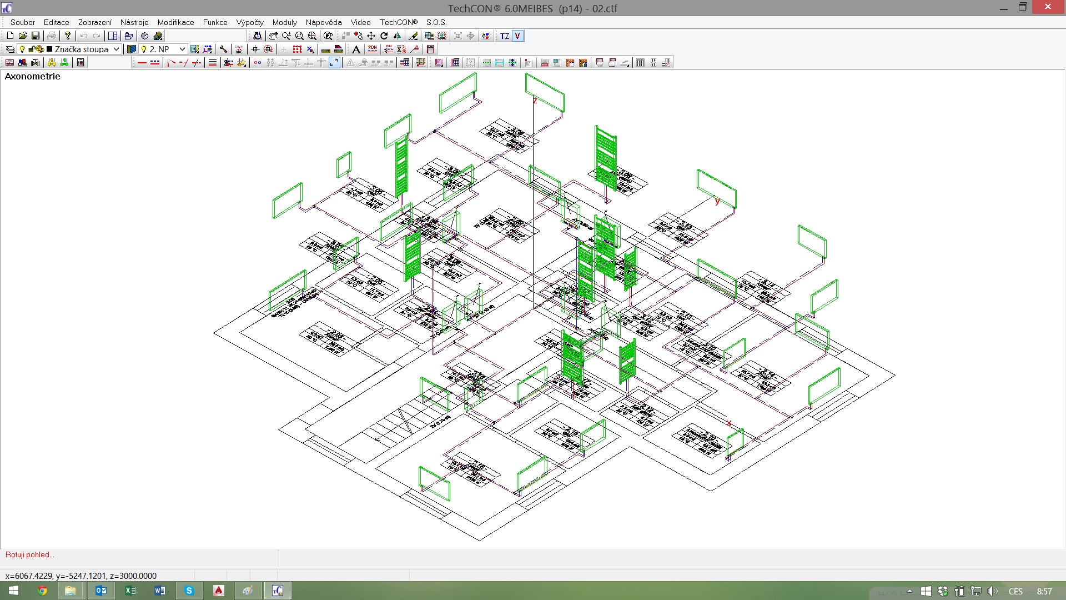Open the 2. NP floor dropdown
This screenshot has height=600, width=1066.
click(x=182, y=49)
